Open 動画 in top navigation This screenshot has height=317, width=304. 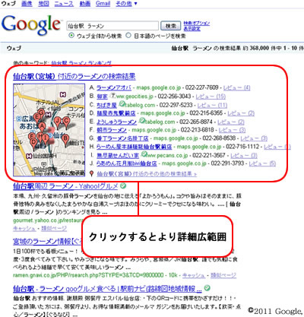click(x=85, y=4)
